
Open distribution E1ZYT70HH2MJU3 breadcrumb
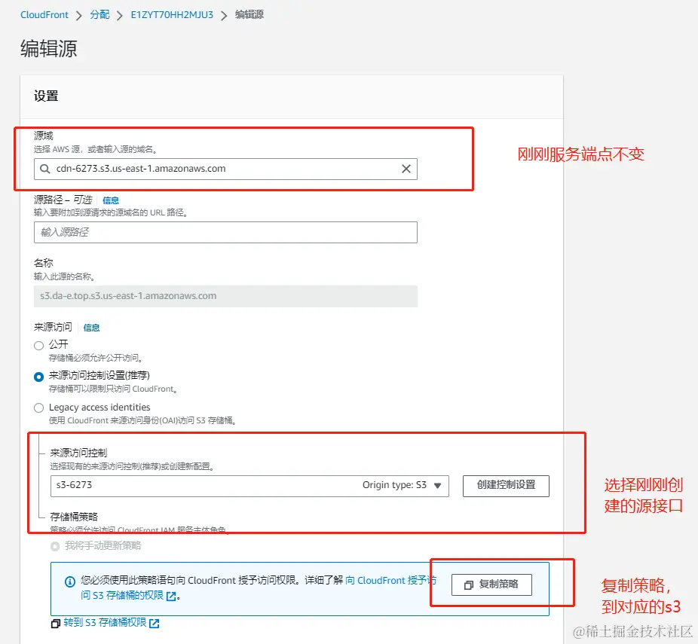[172, 14]
